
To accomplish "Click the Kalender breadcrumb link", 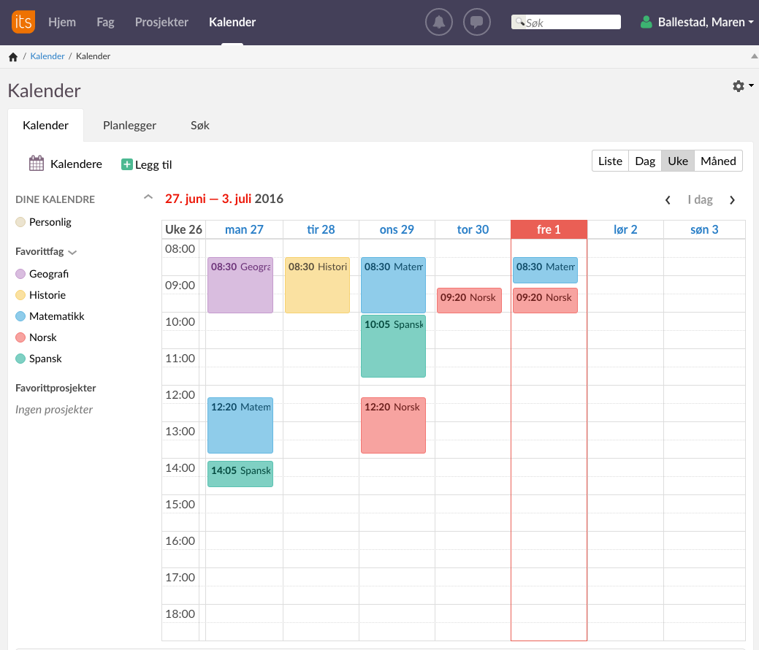I will click(x=47, y=56).
